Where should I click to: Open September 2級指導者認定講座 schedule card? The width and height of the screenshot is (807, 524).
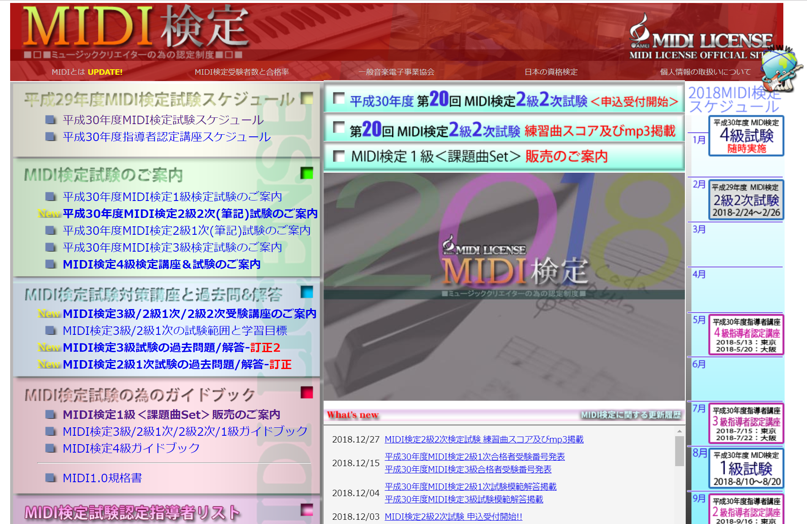(x=746, y=509)
